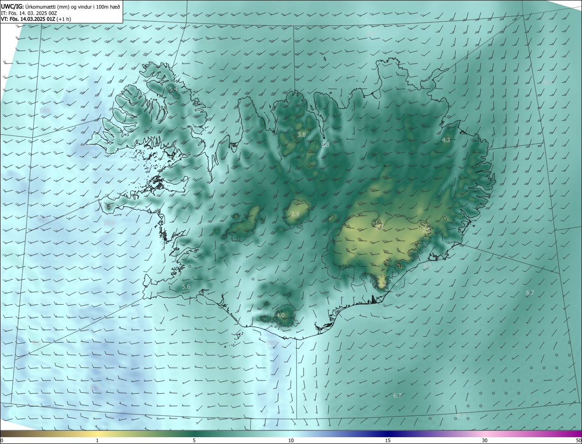
Task: Click the 4.0 value label on the map
Action: 281,316
